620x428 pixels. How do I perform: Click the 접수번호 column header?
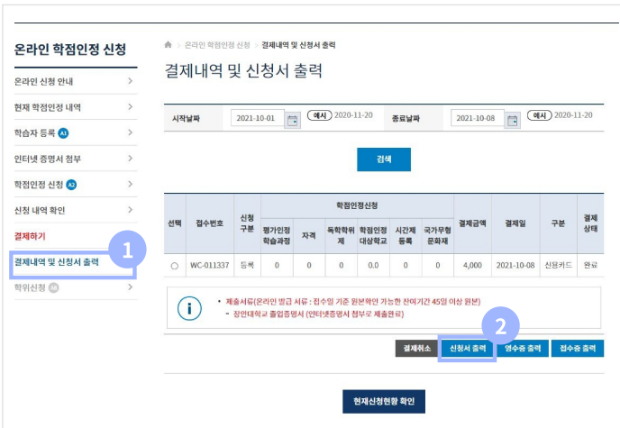(210, 223)
